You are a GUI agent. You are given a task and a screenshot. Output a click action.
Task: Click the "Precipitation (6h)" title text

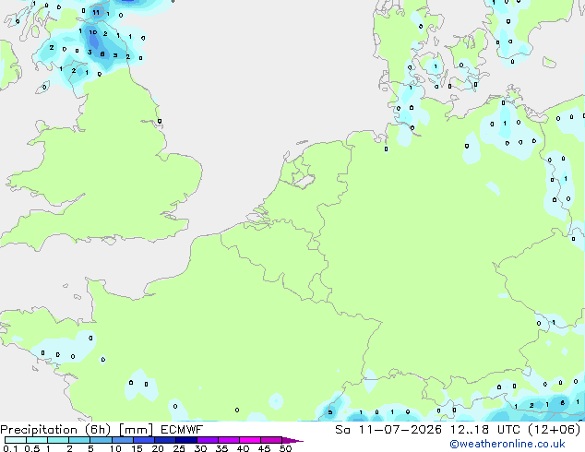click(x=55, y=430)
